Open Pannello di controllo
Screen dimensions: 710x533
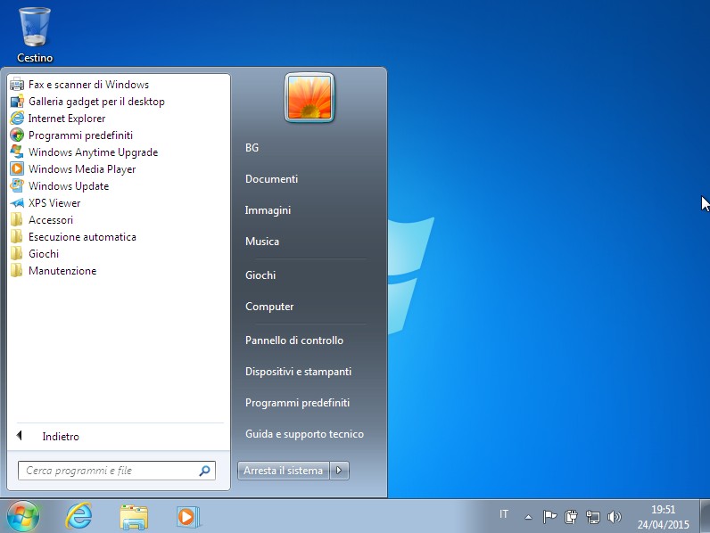coord(293,340)
